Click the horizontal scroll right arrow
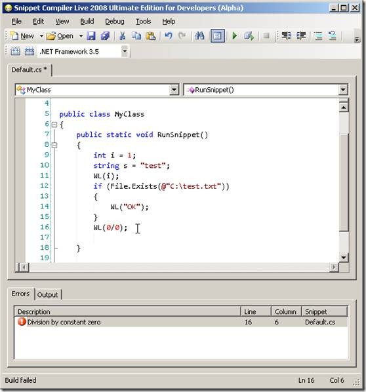This screenshot has height=392, width=366. pos(334,267)
